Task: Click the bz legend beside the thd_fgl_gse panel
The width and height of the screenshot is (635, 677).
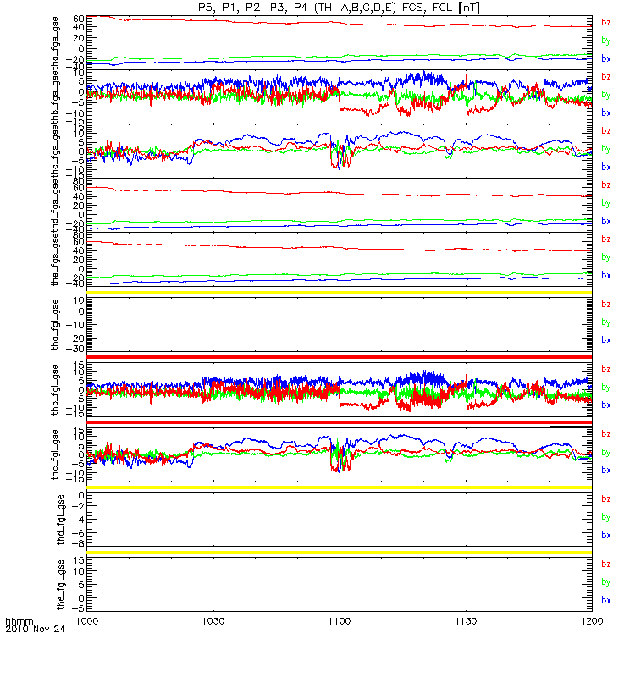Action: (x=606, y=499)
